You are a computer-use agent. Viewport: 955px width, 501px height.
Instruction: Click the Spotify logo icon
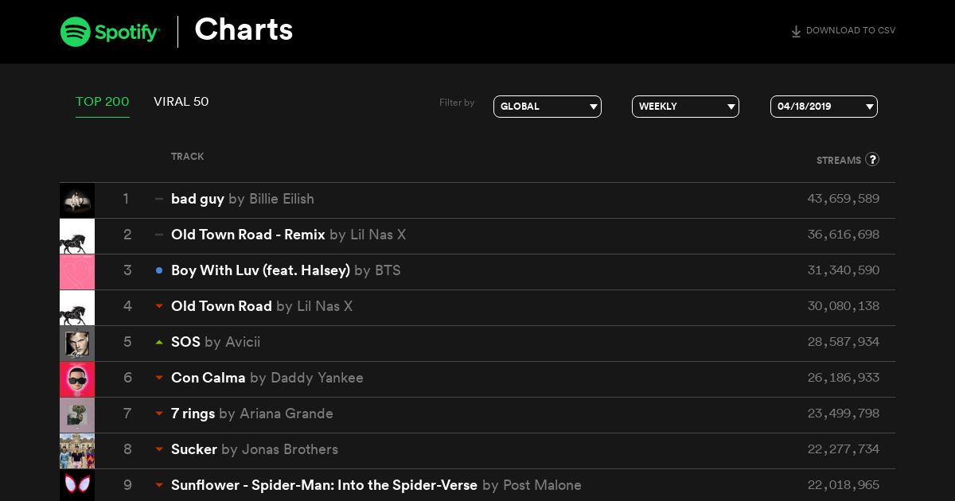75,32
